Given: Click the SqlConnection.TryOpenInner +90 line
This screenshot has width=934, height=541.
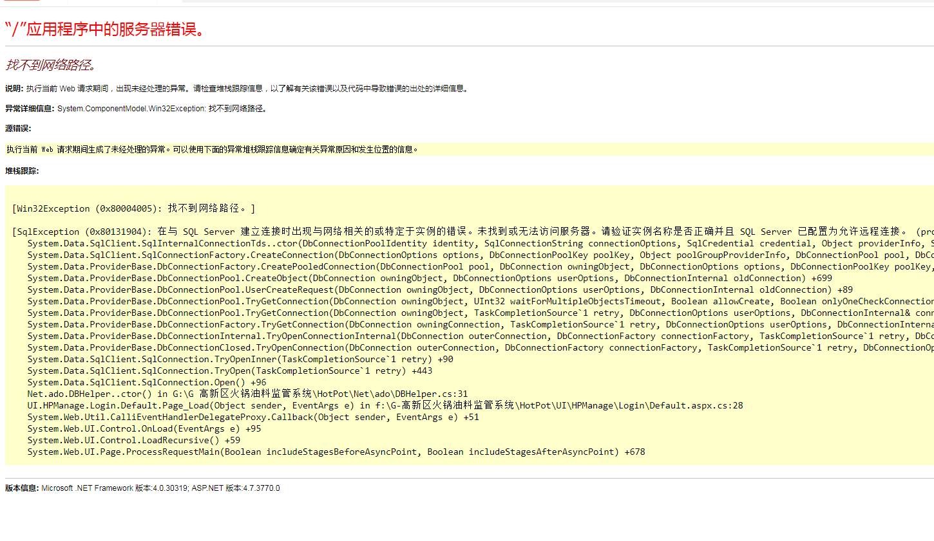Looking at the screenshot, I should point(240,359).
